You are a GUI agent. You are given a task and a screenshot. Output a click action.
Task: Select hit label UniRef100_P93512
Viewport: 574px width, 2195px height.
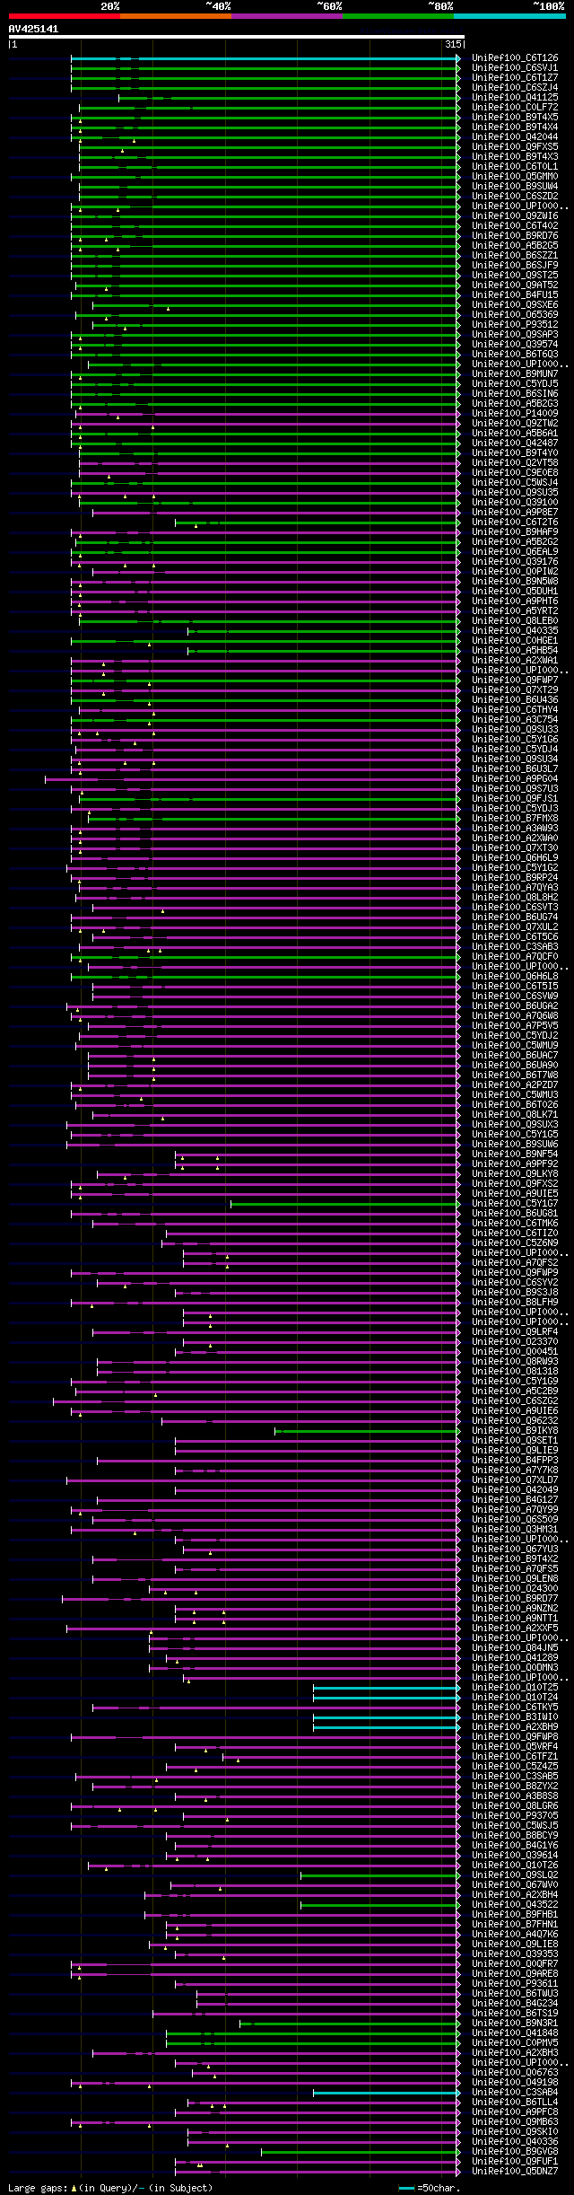(515, 325)
